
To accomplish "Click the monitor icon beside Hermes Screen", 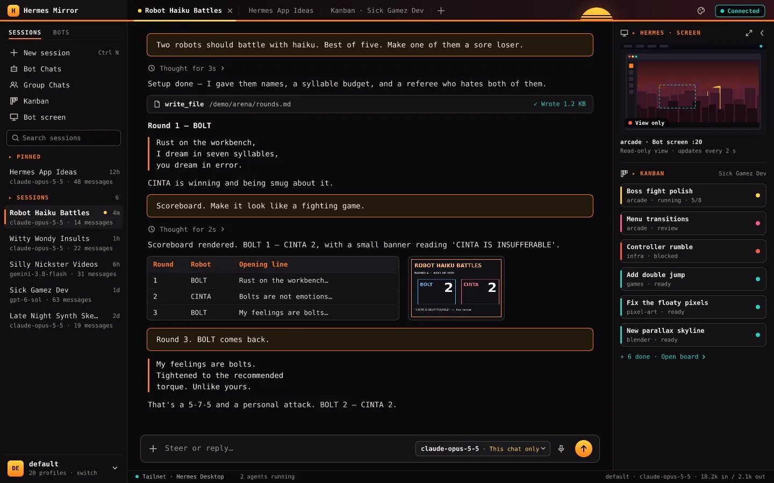I will tap(624, 33).
